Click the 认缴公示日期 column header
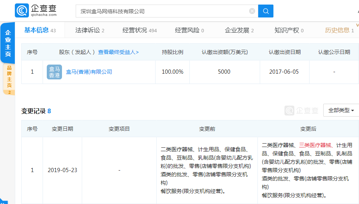Viewport: 359px width, 204px height. tap(334, 52)
